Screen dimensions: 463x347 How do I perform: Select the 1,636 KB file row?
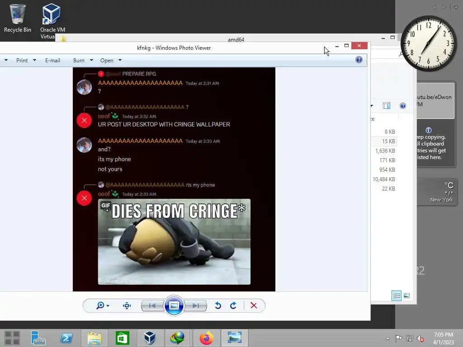[384, 151]
